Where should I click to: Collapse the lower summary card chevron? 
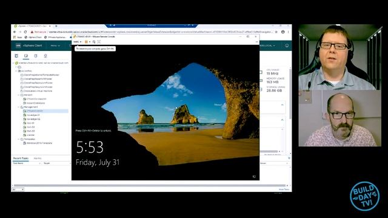point(283,120)
